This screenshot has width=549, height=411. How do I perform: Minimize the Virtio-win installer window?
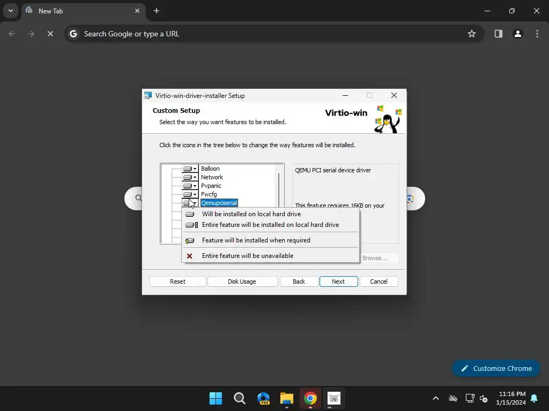345,95
